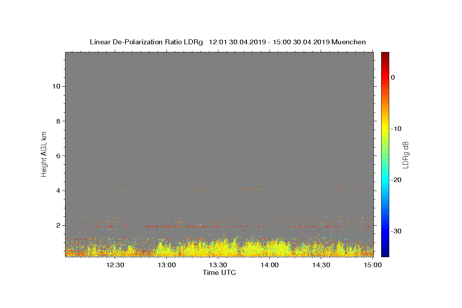The image size is (462, 308).
Task: Click the 13:30 time tick label
Action: pos(218,265)
